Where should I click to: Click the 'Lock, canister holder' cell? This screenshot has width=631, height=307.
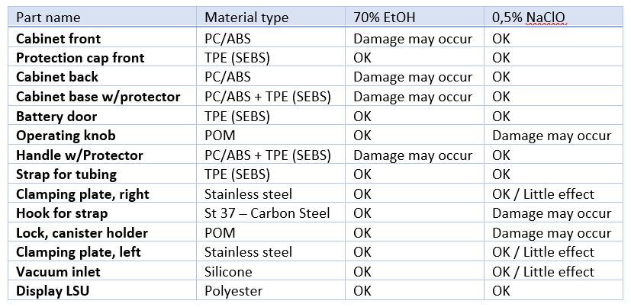(82, 232)
